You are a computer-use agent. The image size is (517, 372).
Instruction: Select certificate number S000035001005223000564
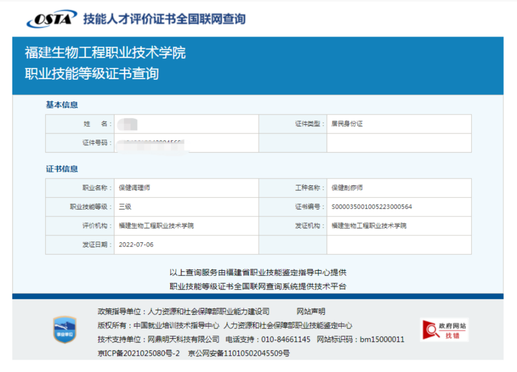[371, 207]
